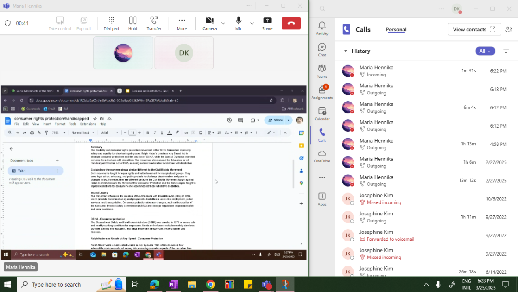
Task: Select Josephine Kim Forwarded to voicemail entry
Action: tap(426, 235)
